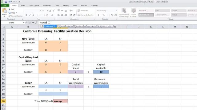Switch to the Page Layout tab
The image size is (197, 110).
point(34,5)
